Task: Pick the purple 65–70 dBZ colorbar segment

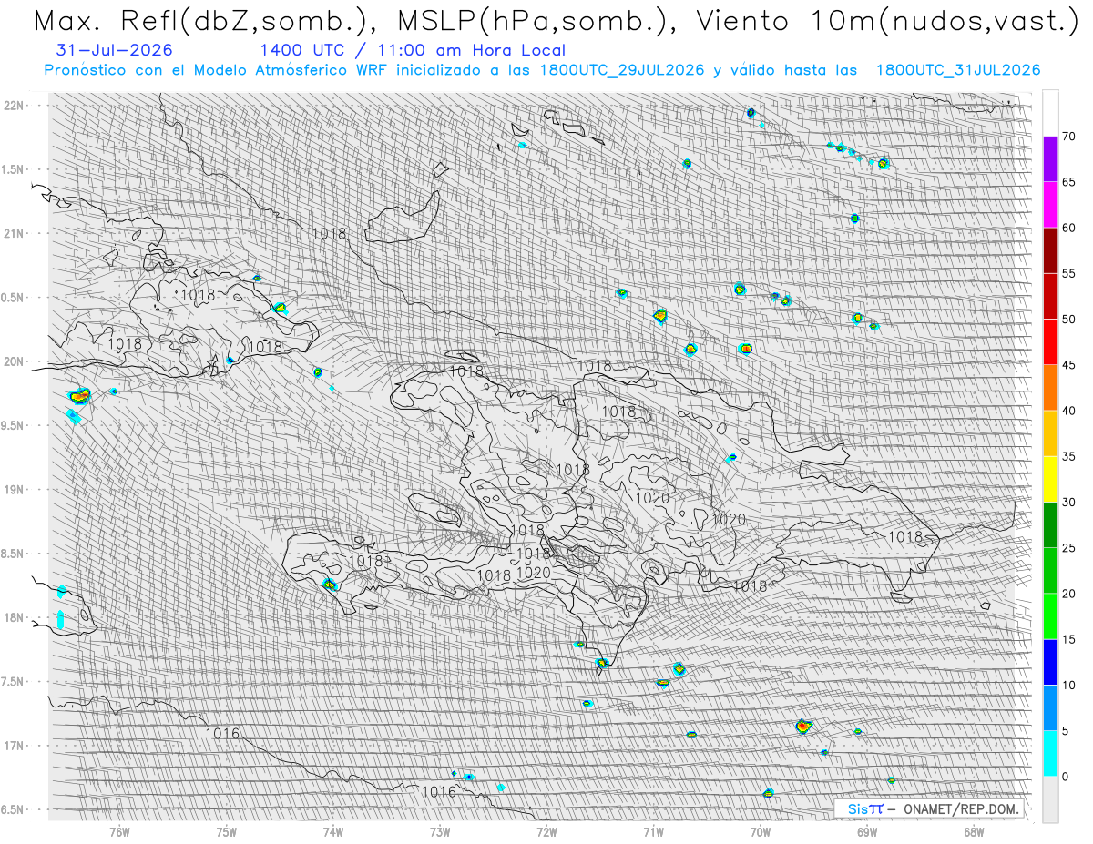Action: pos(1050,159)
